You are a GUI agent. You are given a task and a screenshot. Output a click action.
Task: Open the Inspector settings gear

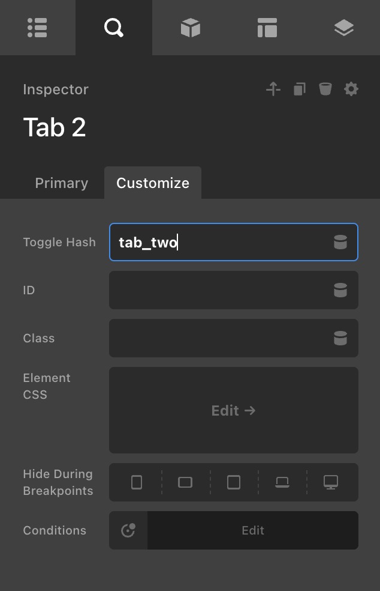pyautogui.click(x=351, y=89)
